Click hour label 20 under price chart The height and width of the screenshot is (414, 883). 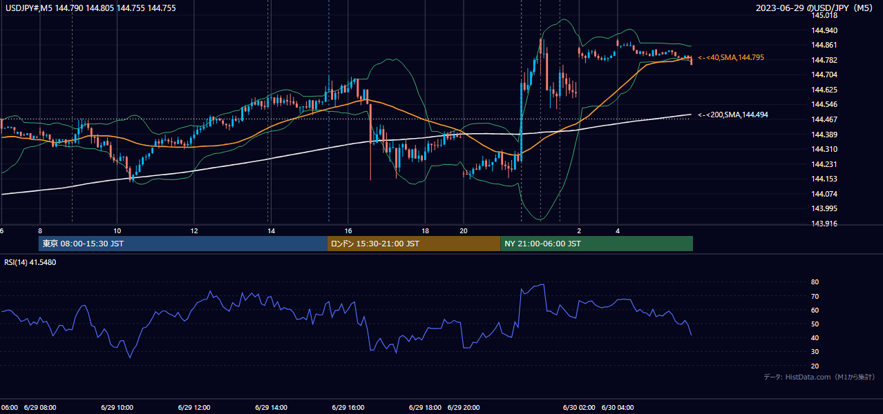coord(464,230)
